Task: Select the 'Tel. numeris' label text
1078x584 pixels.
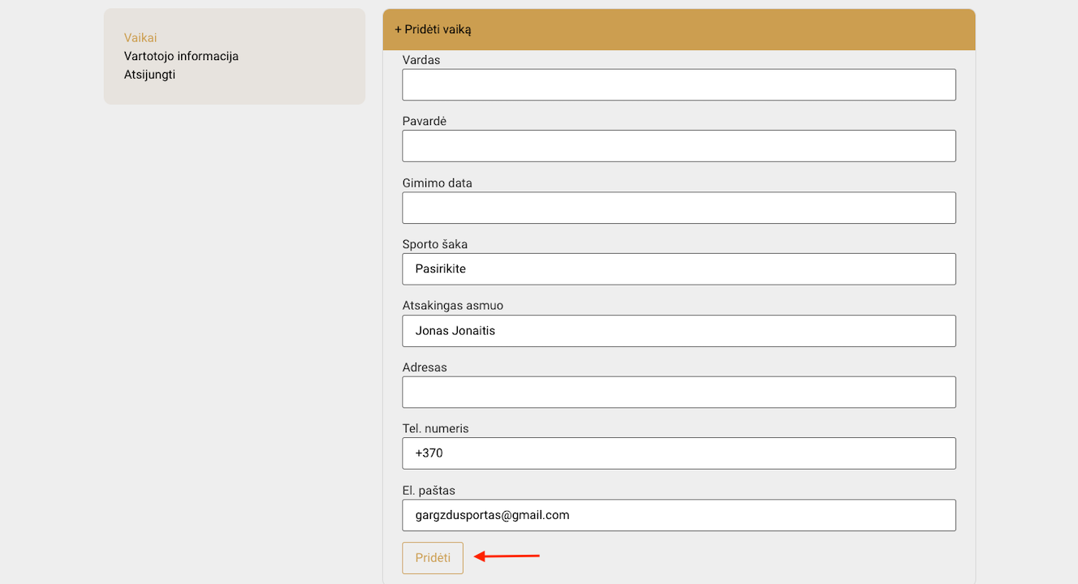Action: coord(435,429)
